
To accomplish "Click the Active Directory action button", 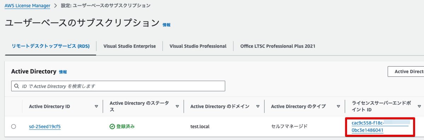I will click(x=406, y=72).
